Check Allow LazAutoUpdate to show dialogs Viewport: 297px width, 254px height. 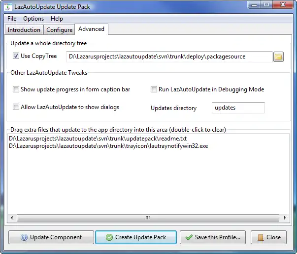16,107
